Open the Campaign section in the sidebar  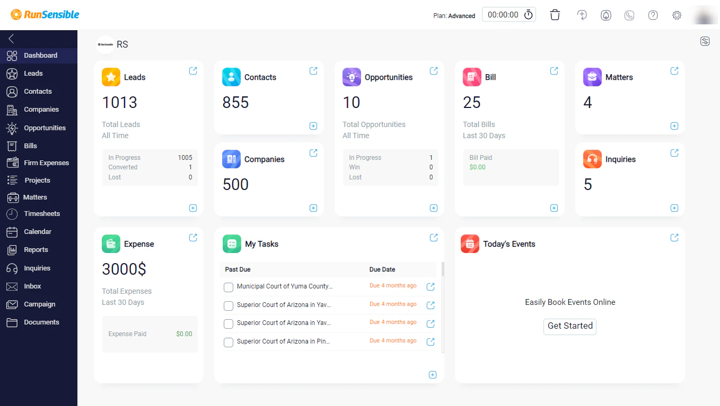pos(40,304)
